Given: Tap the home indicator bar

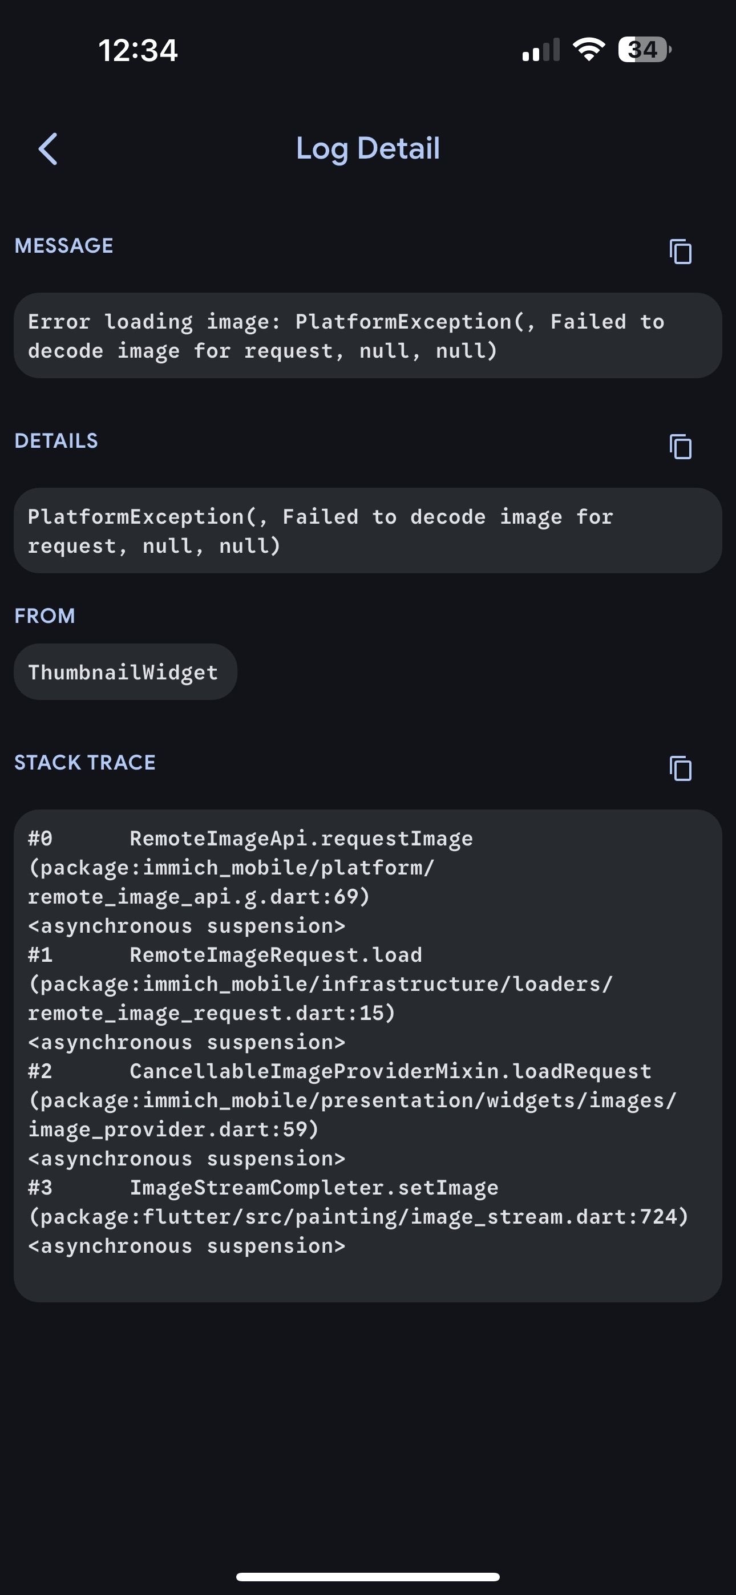Looking at the screenshot, I should (x=368, y=1576).
